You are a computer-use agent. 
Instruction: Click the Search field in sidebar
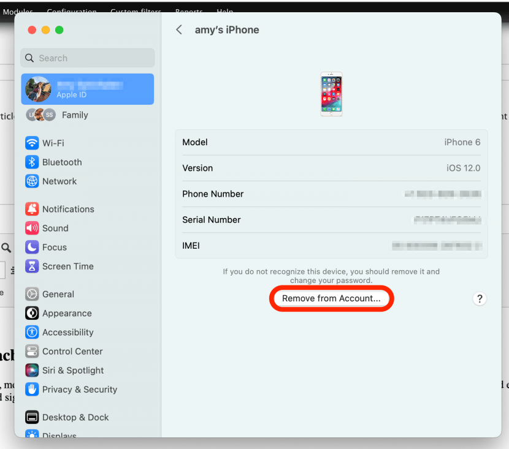pos(88,58)
